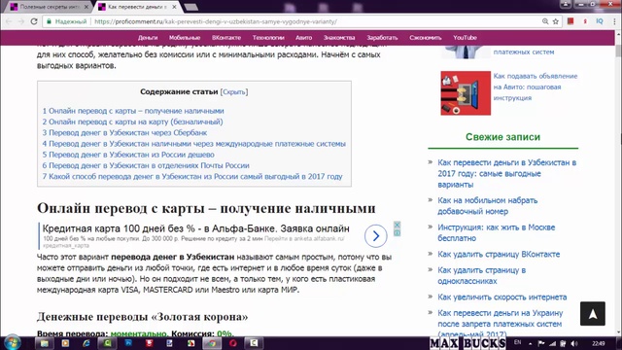
Task: Open the "Технологии" menu item
Action: tap(268, 38)
